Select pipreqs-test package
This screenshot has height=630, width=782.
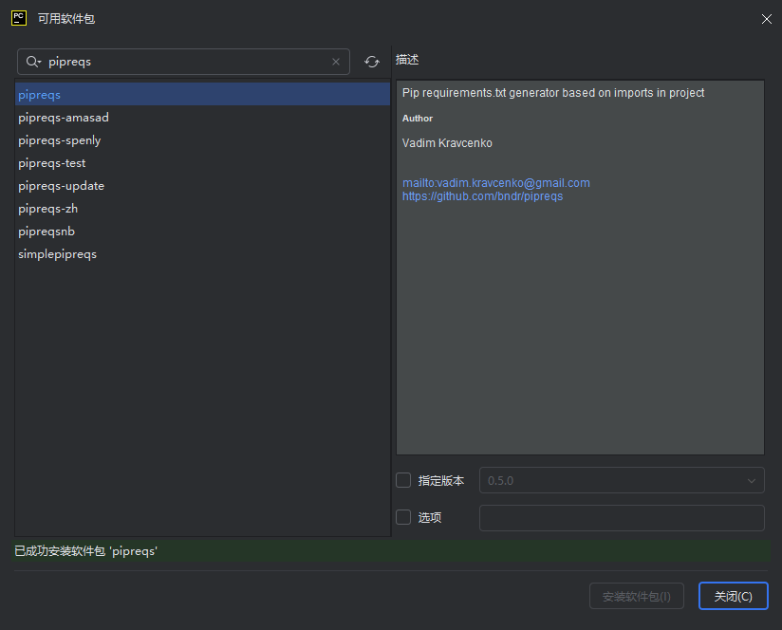[x=202, y=163]
